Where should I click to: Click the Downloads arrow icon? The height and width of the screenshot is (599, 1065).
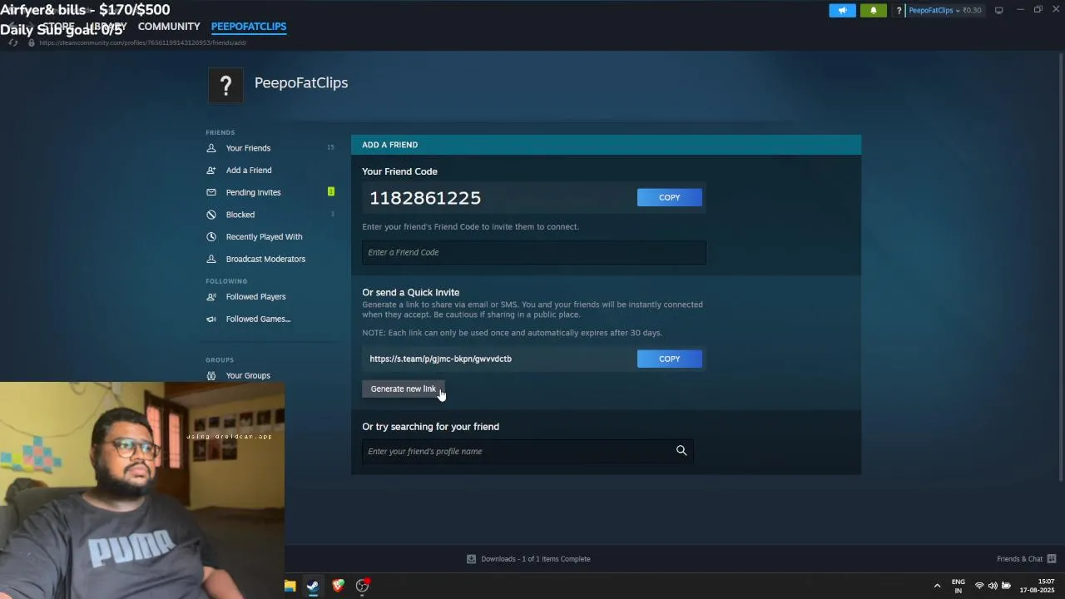click(471, 559)
